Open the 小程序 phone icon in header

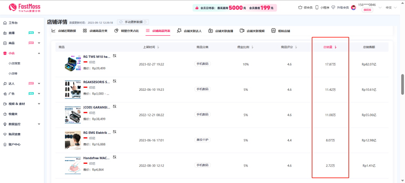pyautogui.click(x=317, y=7)
